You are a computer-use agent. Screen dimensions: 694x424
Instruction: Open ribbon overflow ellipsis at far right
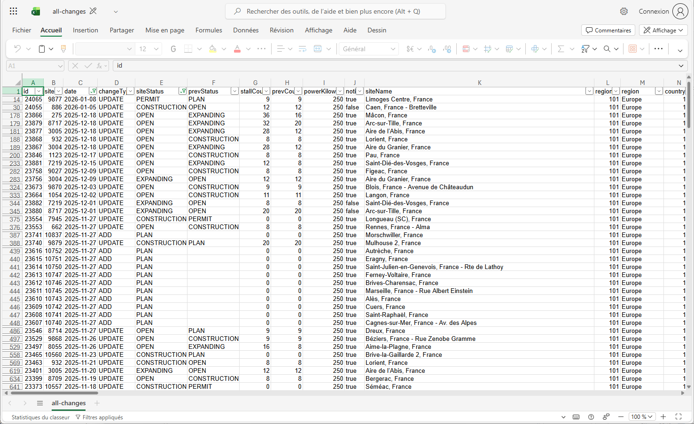click(x=659, y=49)
